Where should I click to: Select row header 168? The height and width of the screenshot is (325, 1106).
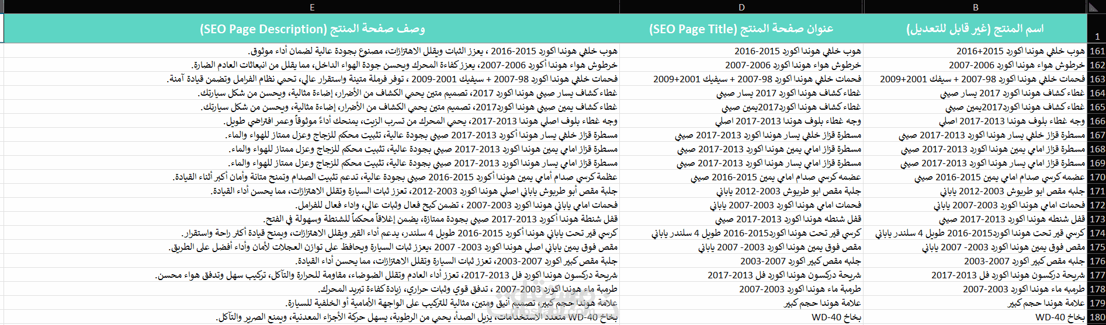tap(1096, 149)
